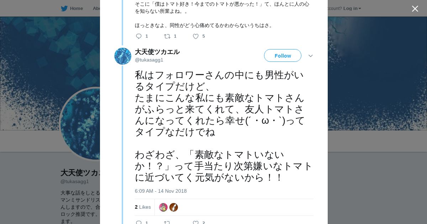Click the Twitter bird Home icon
The width and height of the screenshot is (427, 224).
coord(64,9)
